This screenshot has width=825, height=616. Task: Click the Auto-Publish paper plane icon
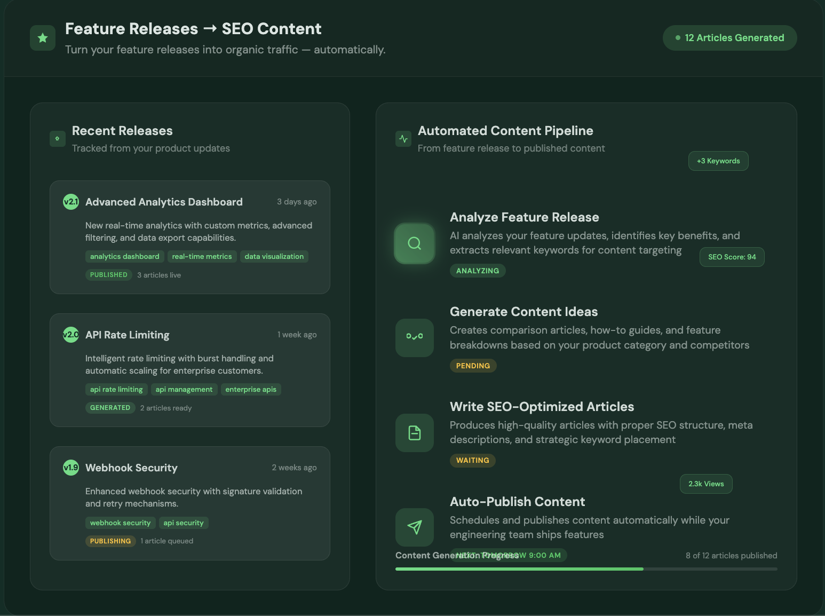click(415, 527)
